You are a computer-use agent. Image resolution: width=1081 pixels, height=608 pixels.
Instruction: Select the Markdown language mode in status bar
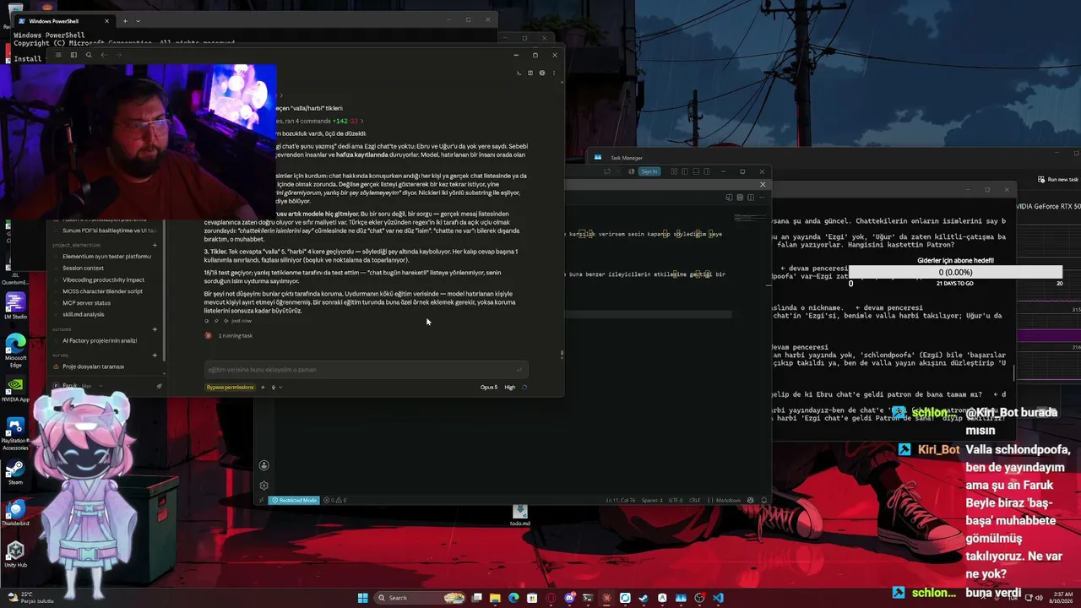point(729,500)
